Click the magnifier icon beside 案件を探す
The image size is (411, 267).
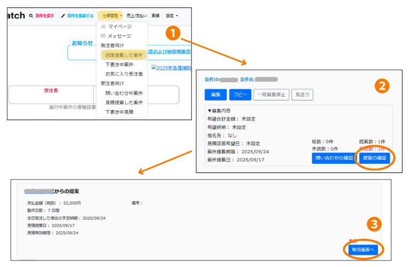(31, 16)
